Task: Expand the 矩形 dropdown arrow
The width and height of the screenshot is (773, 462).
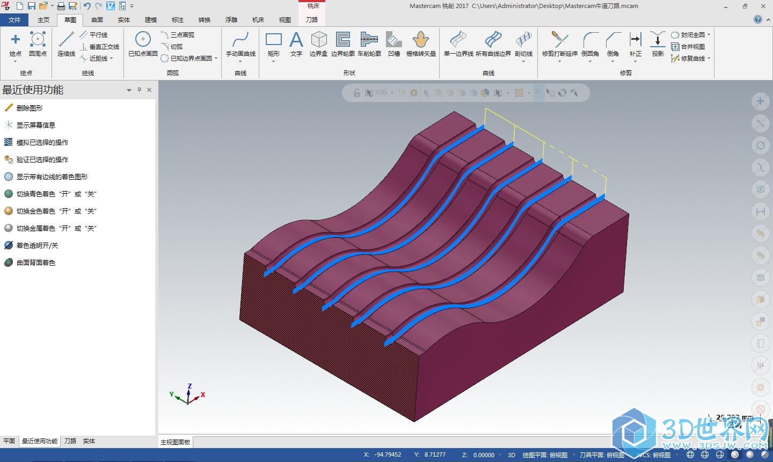Action: (x=274, y=61)
